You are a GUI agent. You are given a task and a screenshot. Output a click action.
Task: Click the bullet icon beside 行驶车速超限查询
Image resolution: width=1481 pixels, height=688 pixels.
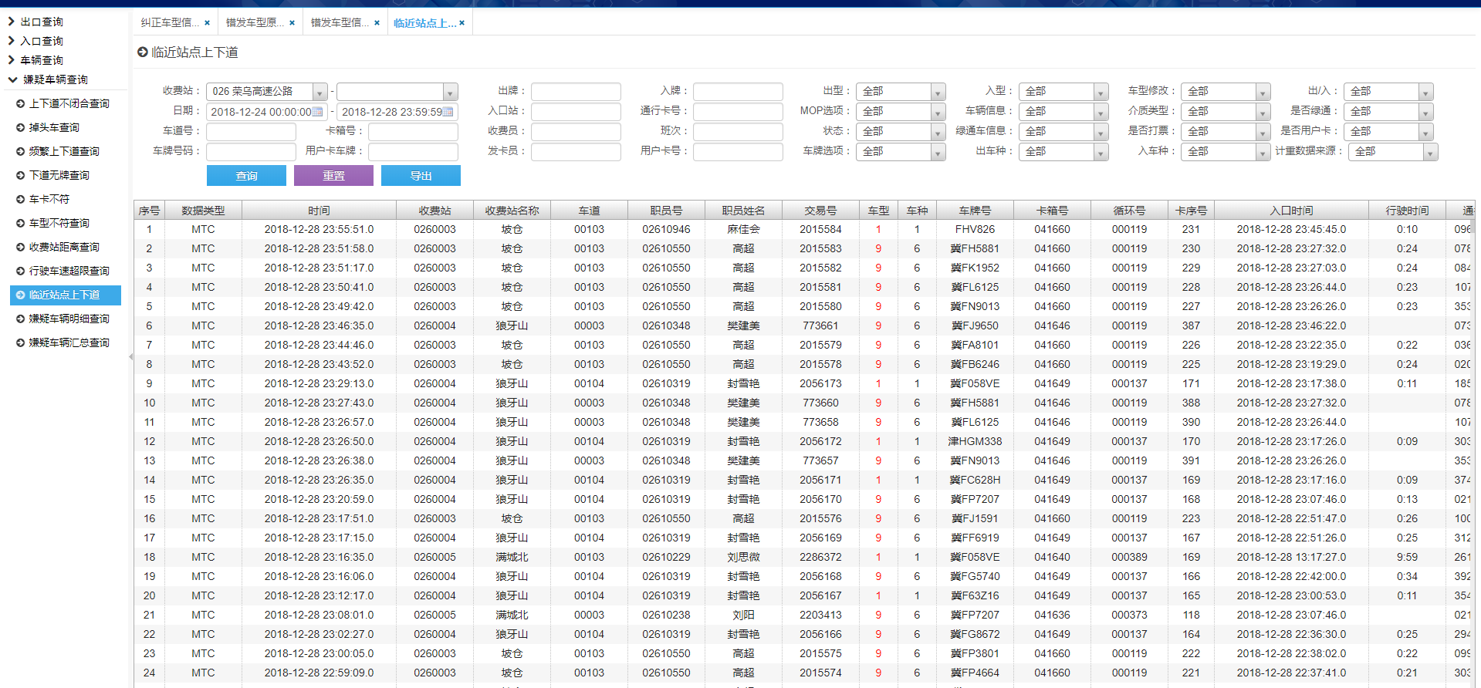(x=21, y=271)
